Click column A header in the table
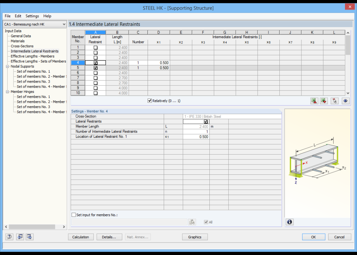357x255 pixels. (95, 32)
